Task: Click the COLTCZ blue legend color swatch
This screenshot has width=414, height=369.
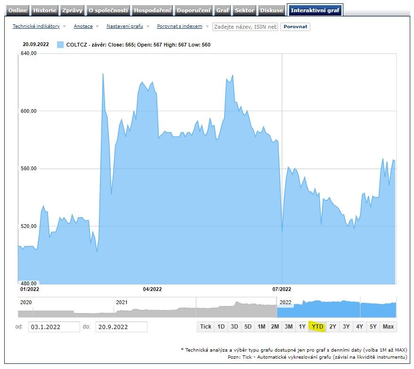Action: click(x=60, y=45)
